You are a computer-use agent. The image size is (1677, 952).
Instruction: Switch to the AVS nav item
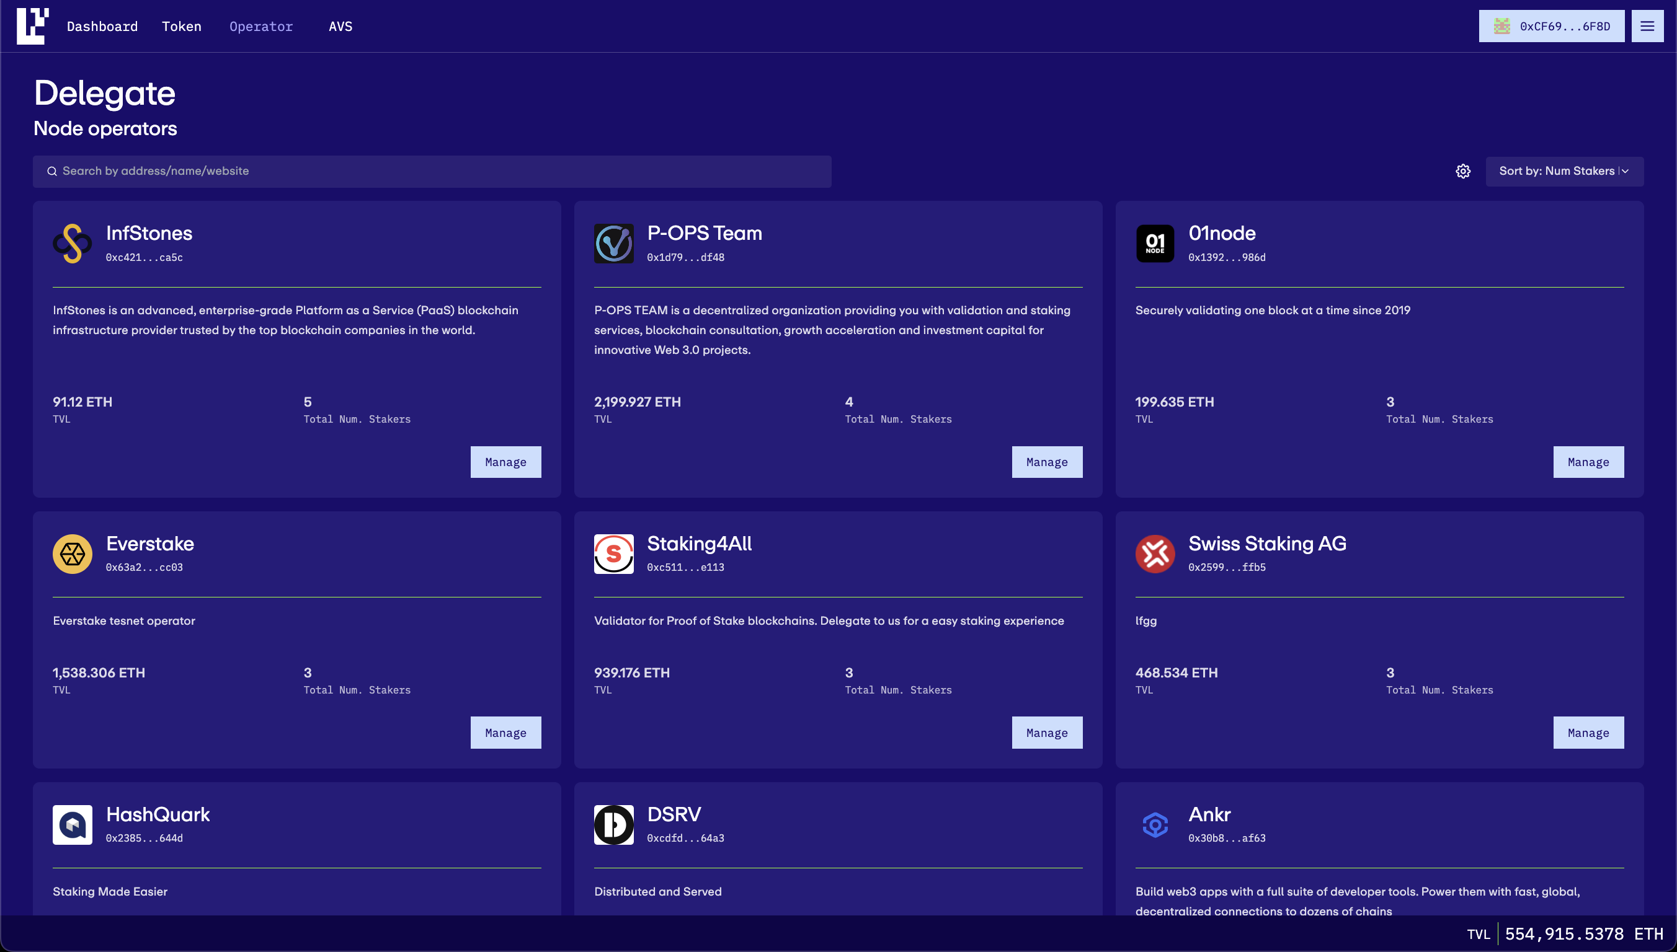click(x=340, y=26)
